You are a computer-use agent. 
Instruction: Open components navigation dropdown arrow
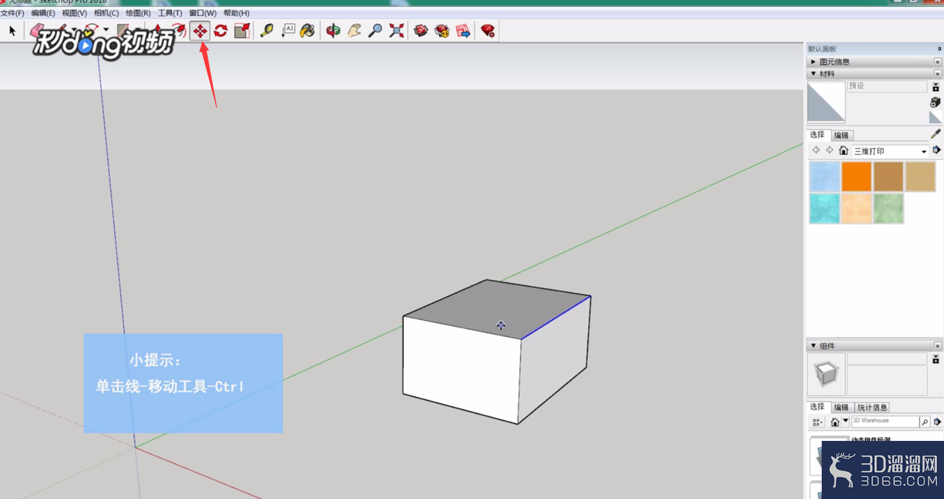coord(846,421)
